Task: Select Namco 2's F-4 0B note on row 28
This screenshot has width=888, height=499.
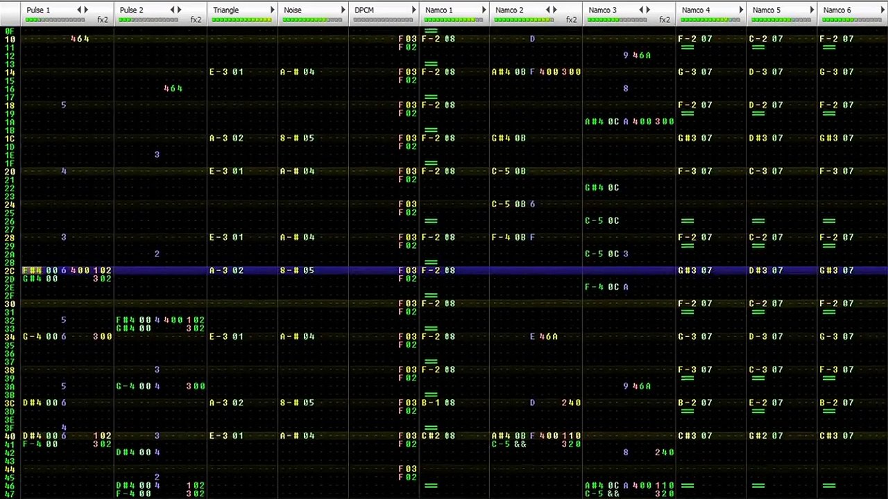Action: tap(509, 237)
